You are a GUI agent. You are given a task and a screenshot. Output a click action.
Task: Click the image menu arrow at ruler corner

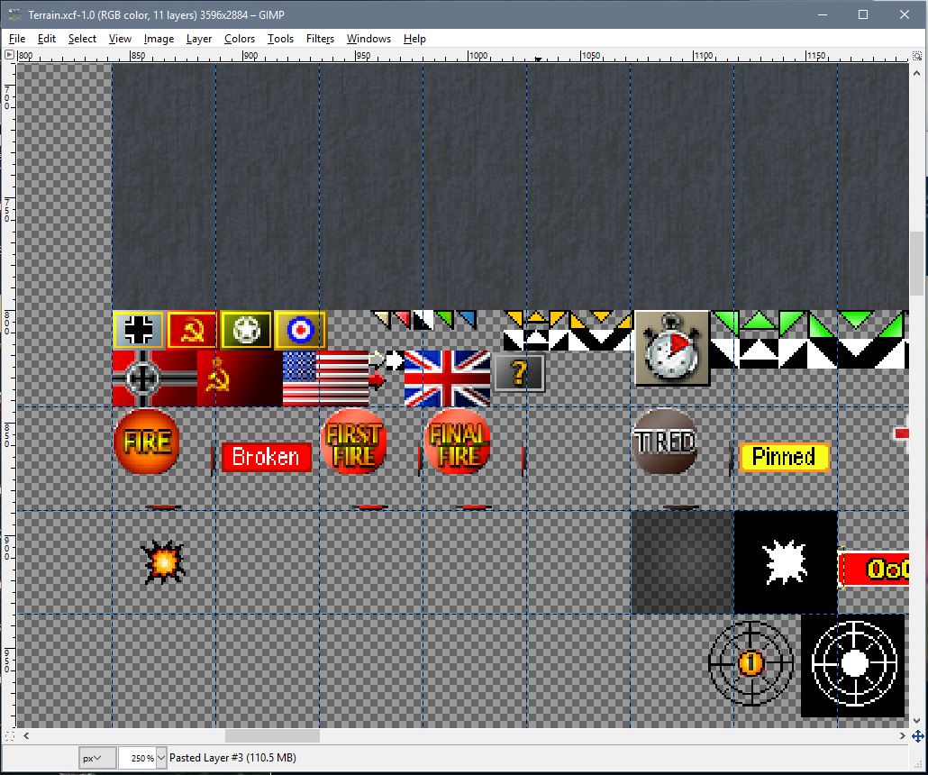pos(9,55)
